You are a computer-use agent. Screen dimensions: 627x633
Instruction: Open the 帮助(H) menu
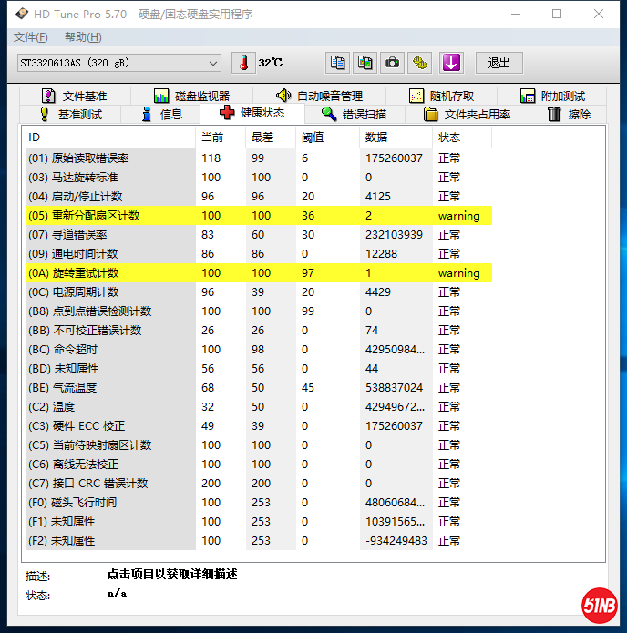[x=83, y=37]
